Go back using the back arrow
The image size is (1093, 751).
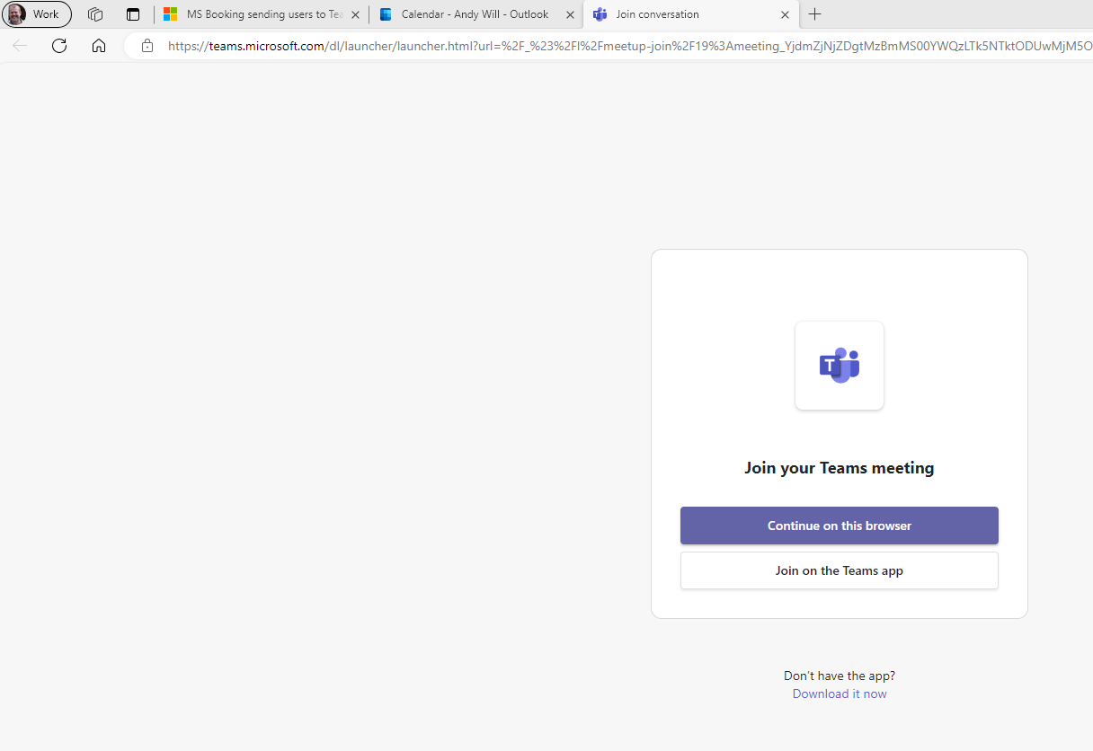20,46
